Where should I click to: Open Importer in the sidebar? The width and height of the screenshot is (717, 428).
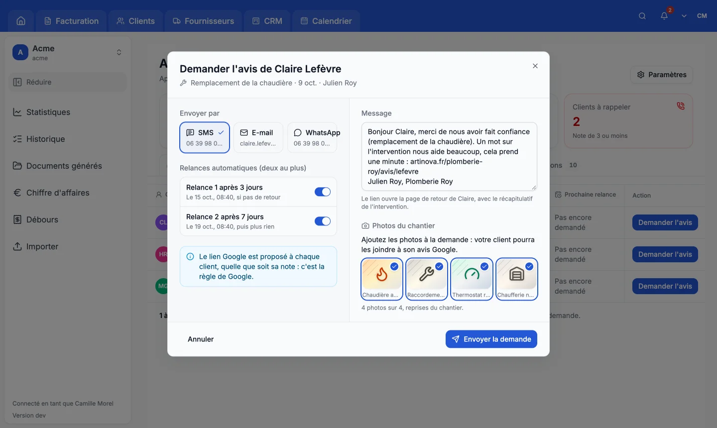pyautogui.click(x=68, y=246)
